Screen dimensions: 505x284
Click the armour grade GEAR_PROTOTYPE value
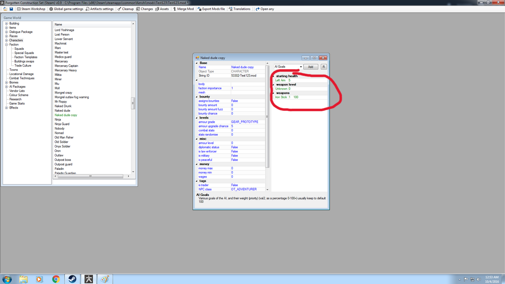[248, 122]
